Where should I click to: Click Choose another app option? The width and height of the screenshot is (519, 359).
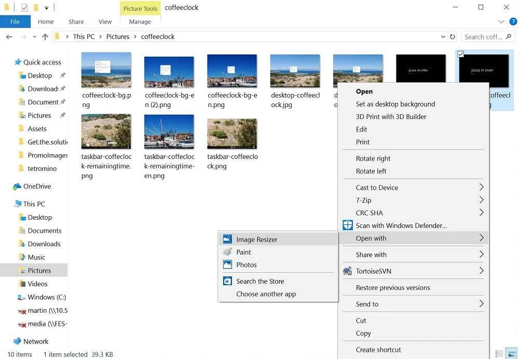click(266, 294)
